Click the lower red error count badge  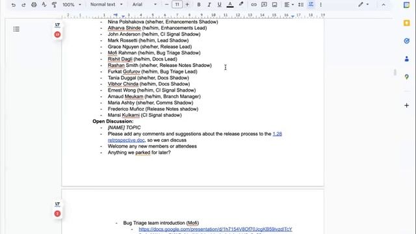coord(57,214)
